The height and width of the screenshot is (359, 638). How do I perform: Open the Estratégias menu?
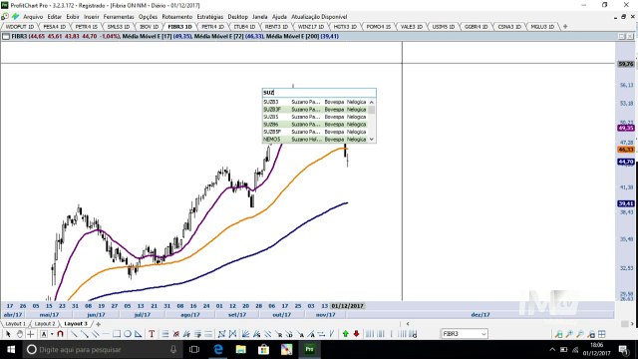(210, 17)
